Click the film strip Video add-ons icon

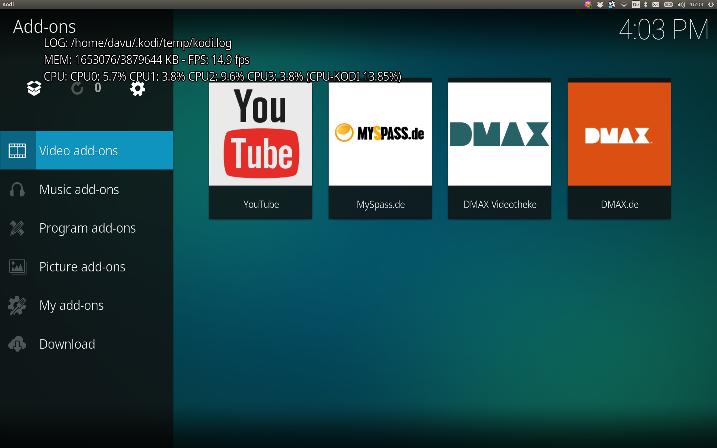pos(17,151)
